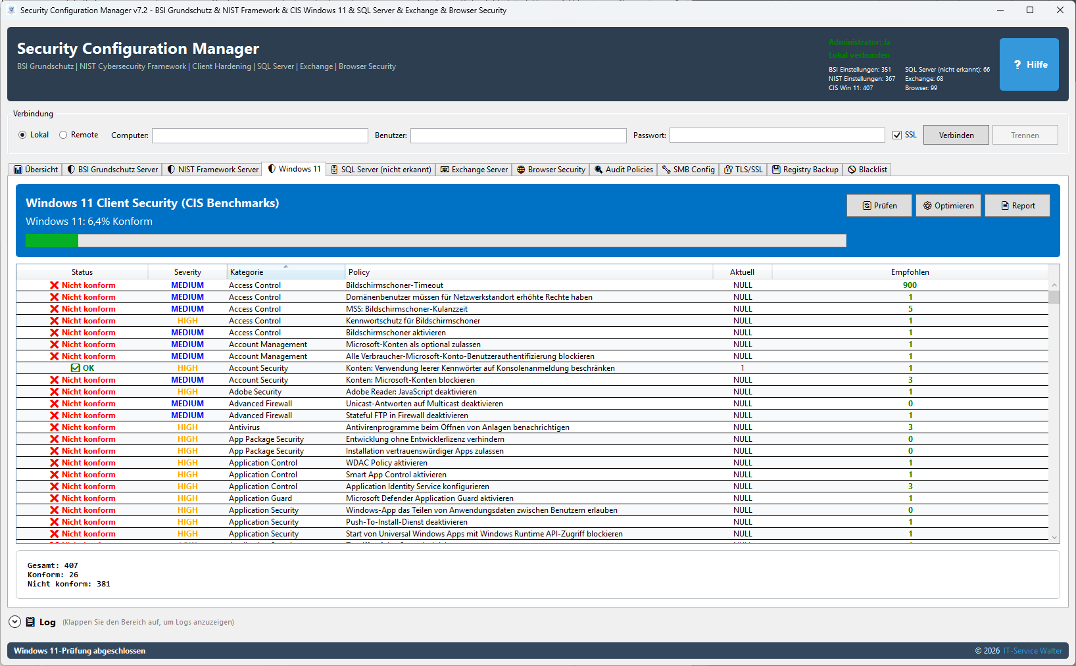Click the lock icon on TLS/SSL tab
1076x666 pixels.
(x=728, y=170)
